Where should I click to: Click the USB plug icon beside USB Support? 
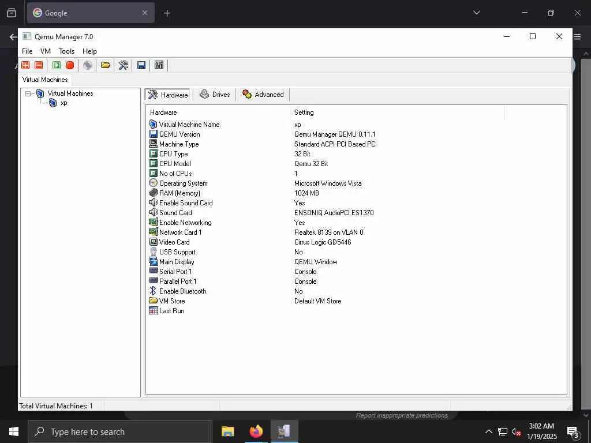(153, 251)
